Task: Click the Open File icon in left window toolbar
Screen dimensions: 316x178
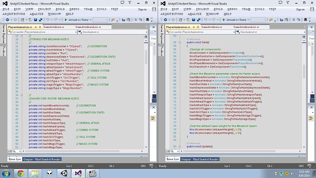Action: point(30,20)
